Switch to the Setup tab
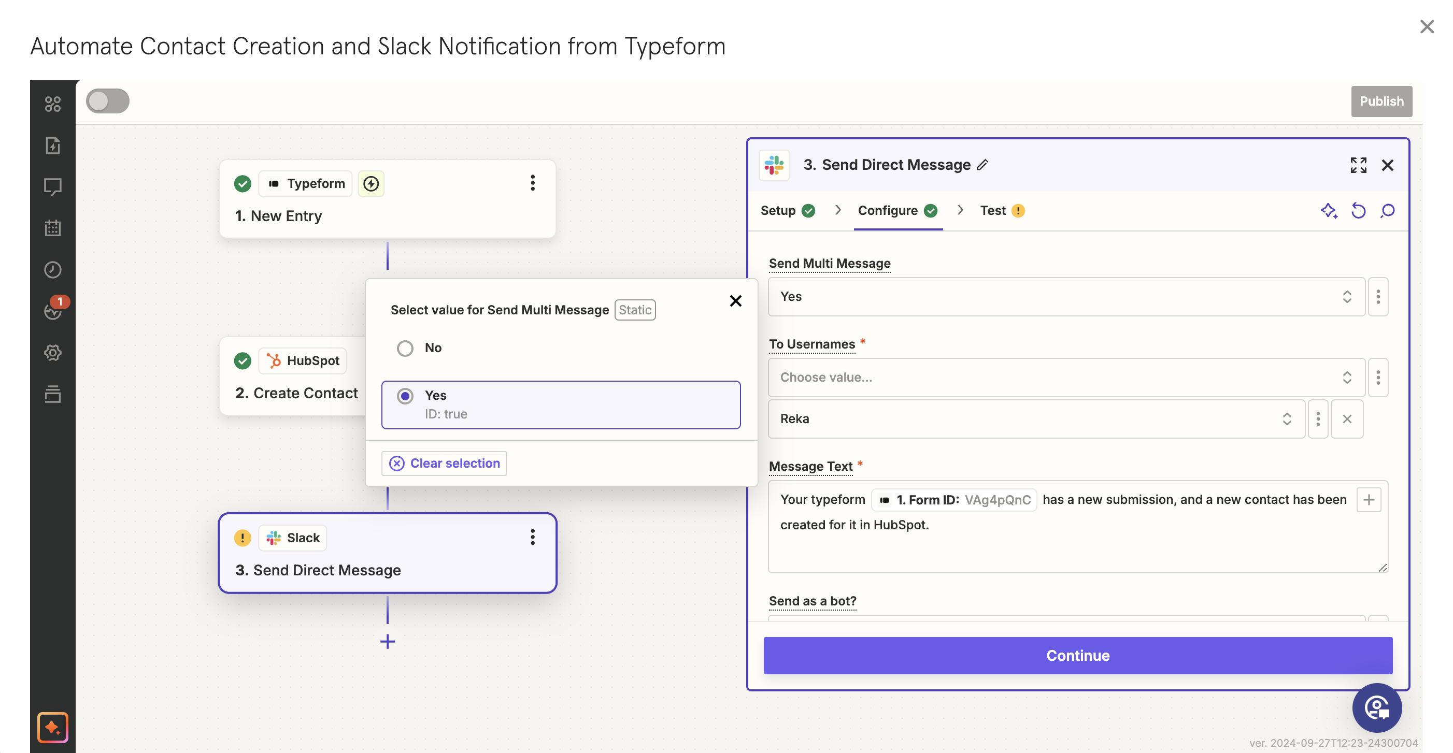 (788, 211)
